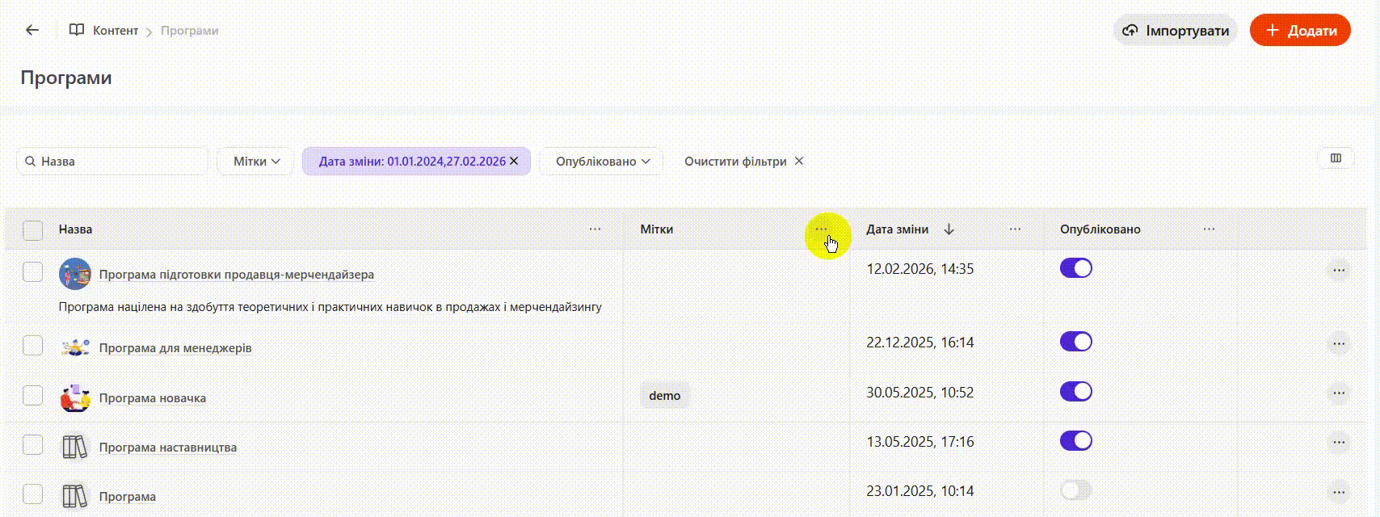Go to Контент breadcrumb
The width and height of the screenshot is (1380, 517).
click(x=115, y=31)
